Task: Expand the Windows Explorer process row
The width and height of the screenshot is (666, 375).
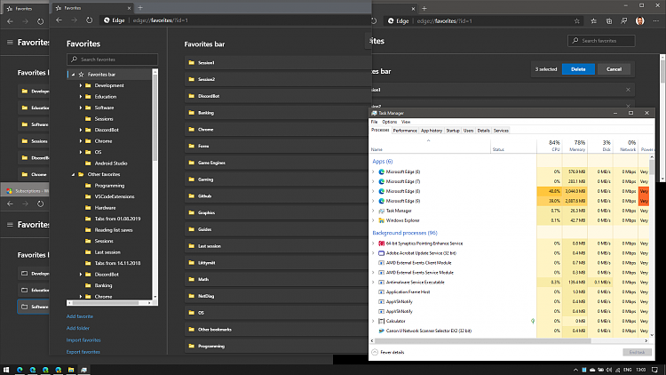Action: 373,220
